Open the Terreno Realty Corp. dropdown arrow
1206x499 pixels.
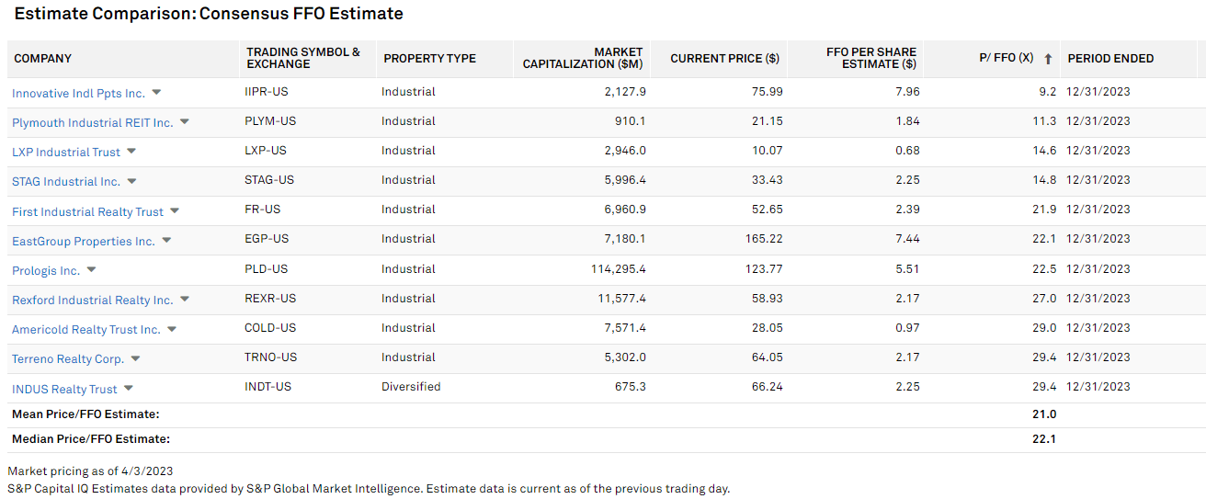135,358
